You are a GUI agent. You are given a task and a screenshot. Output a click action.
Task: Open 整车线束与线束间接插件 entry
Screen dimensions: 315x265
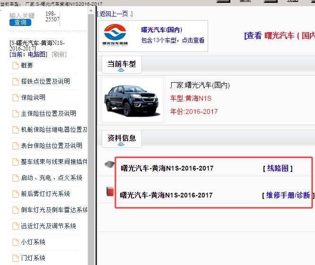click(x=54, y=162)
